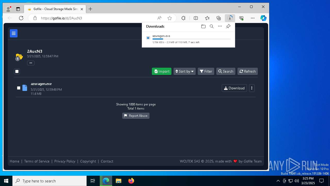Click the azuragen.exe file icon

click(25, 88)
